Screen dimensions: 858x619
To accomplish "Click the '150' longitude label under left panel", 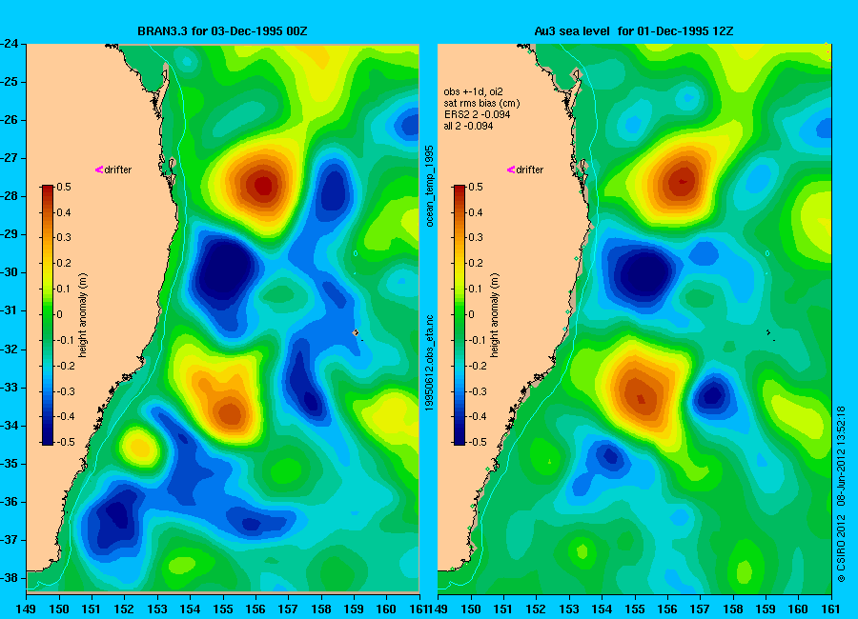I will click(x=59, y=609).
